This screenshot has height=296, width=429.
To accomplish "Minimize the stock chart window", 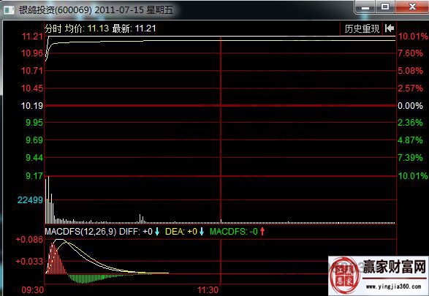I will (365, 7).
